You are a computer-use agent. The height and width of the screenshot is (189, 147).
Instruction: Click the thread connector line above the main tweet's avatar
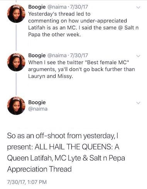pyautogui.click(x=16, y=84)
